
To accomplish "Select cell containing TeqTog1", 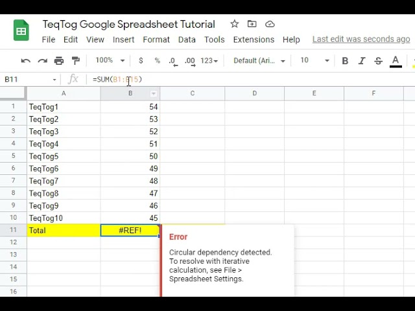I will 64,107.
